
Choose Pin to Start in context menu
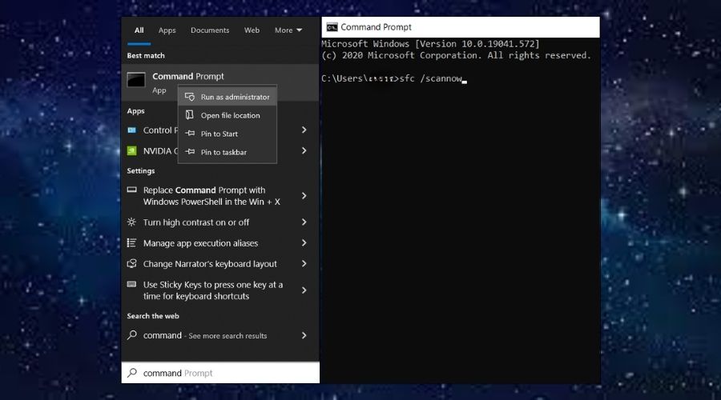228,134
